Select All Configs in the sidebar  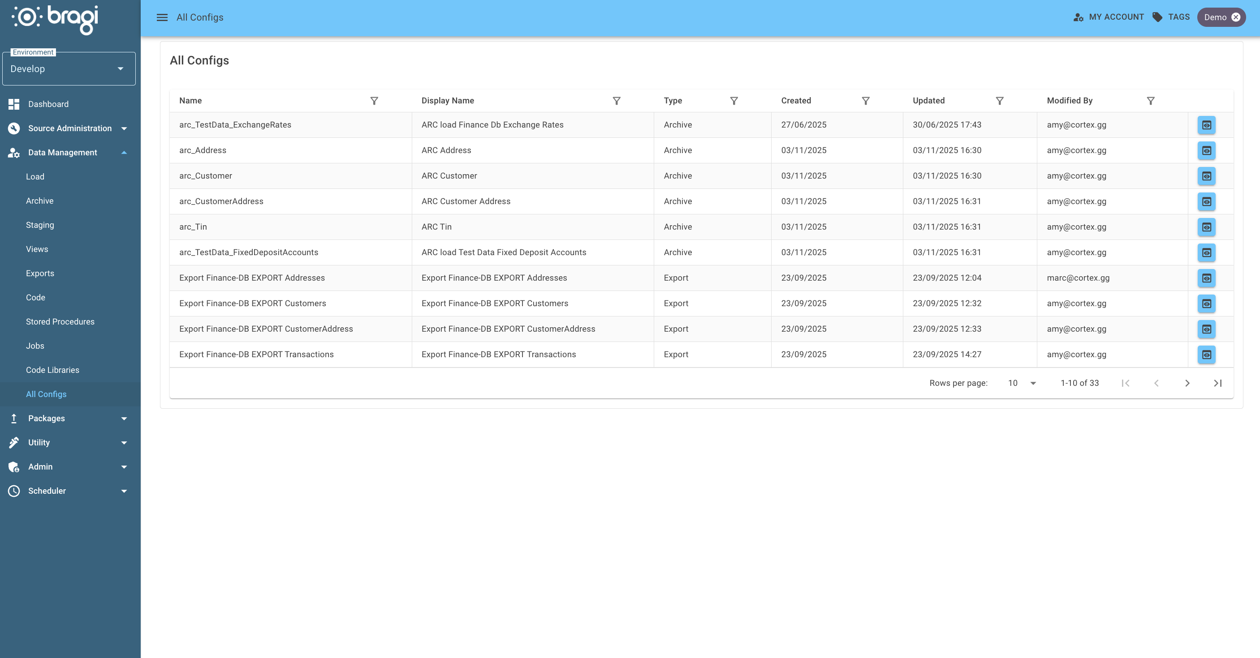click(x=70, y=394)
